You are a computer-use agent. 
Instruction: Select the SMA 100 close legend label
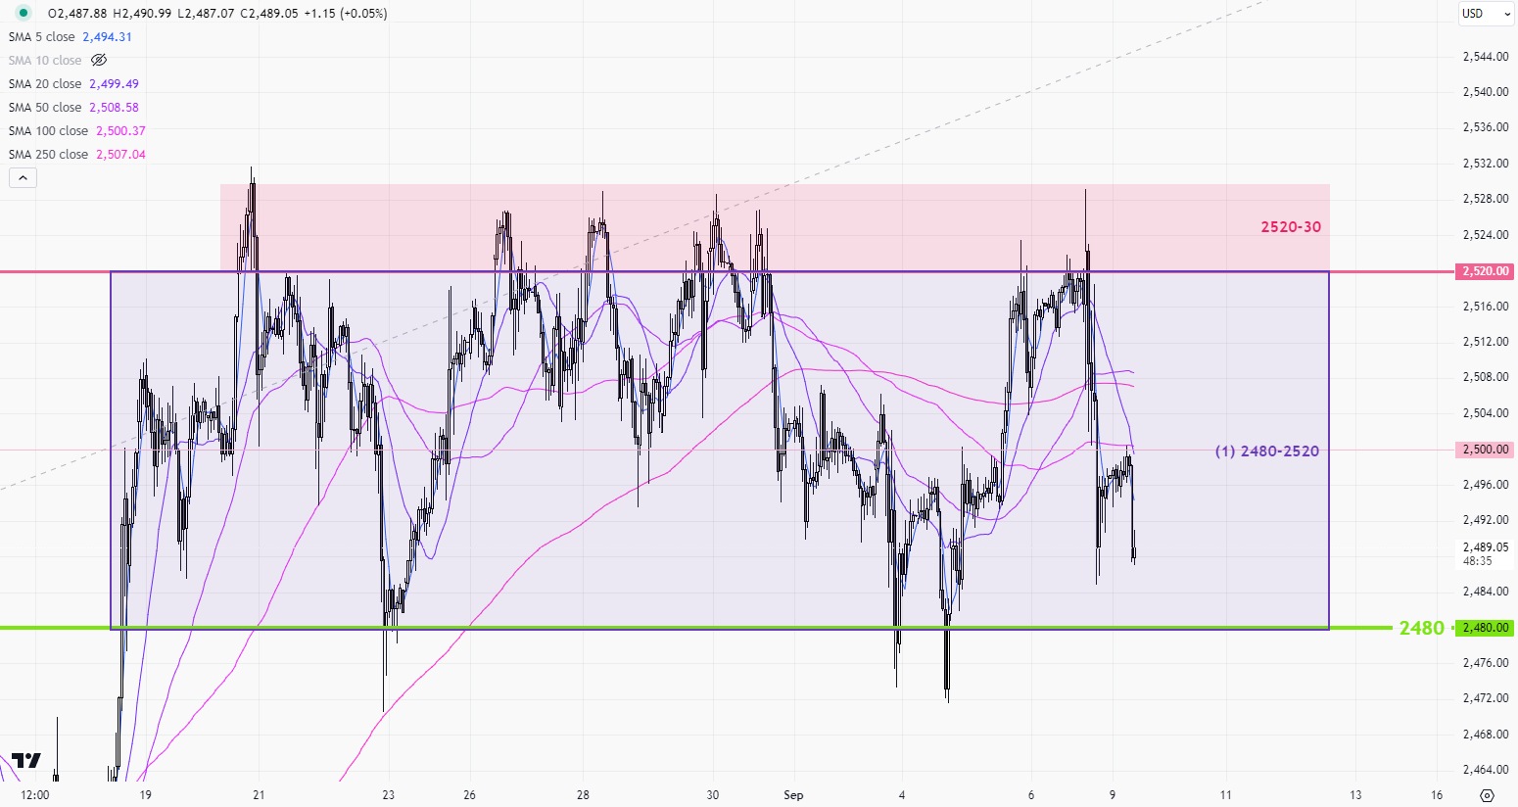tap(48, 130)
